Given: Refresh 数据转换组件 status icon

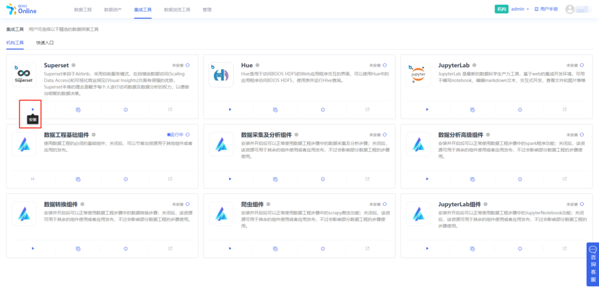Looking at the screenshot, I should coord(188,204).
